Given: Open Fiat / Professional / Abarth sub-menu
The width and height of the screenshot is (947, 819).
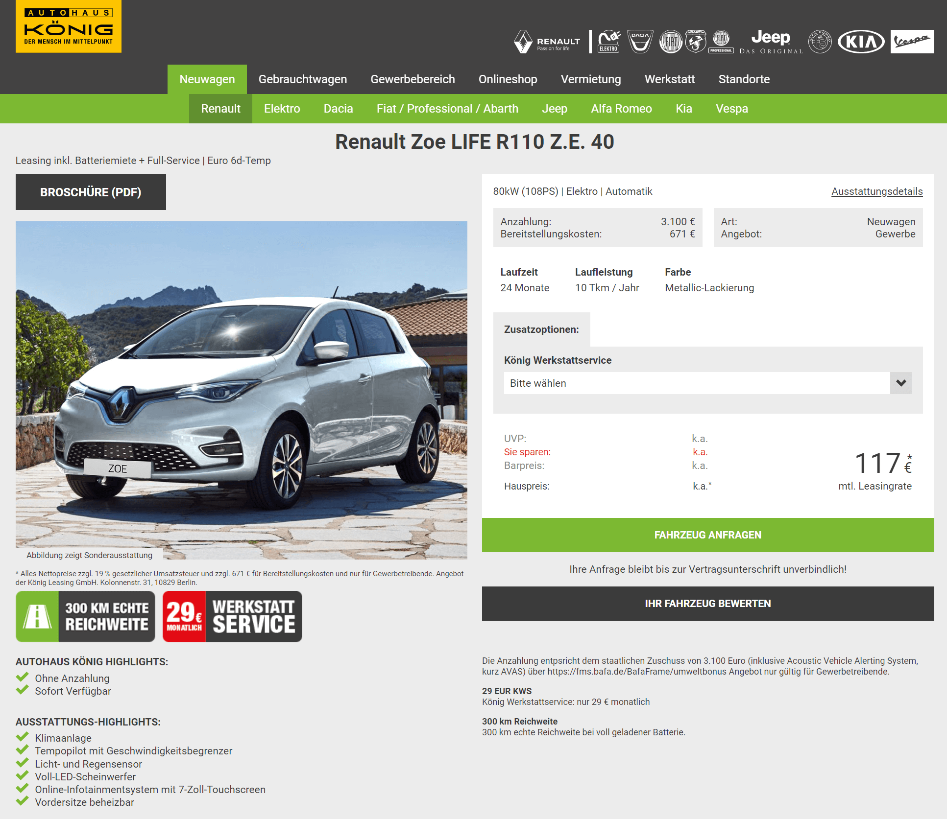Looking at the screenshot, I should pos(447,109).
